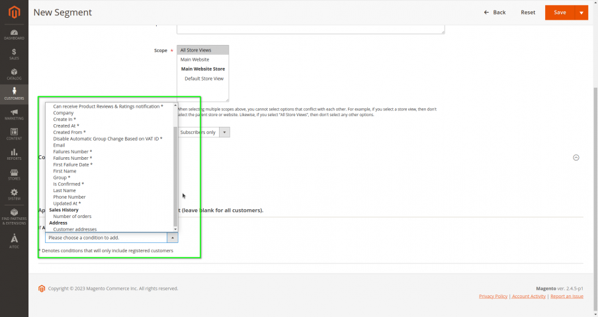Click the footer Magento logo icon
The width and height of the screenshot is (598, 317).
(42, 289)
